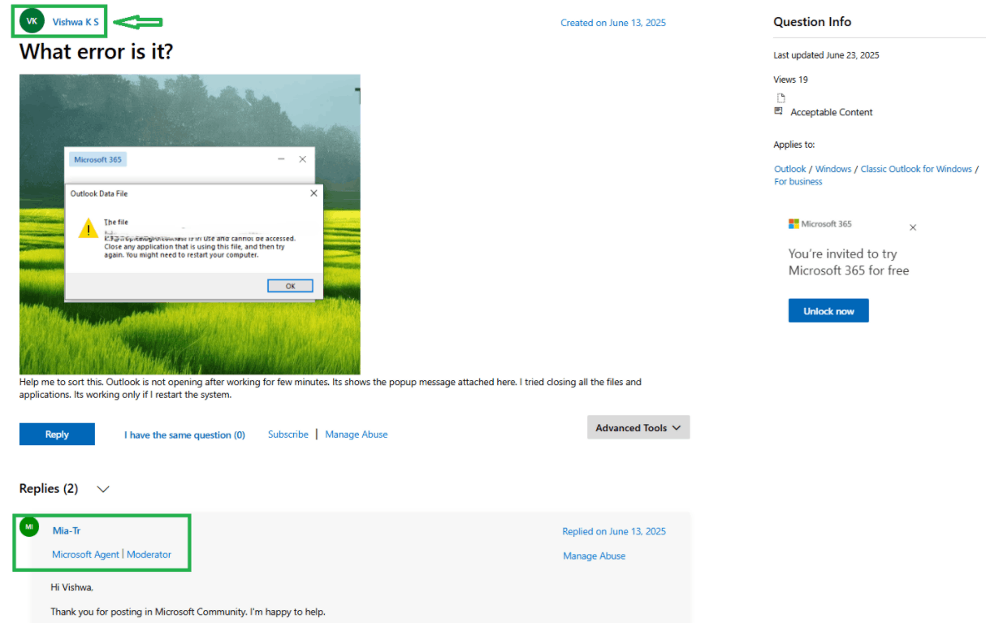Click the What error is it? heading
Image resolution: width=986 pixels, height=623 pixels.
tap(97, 52)
